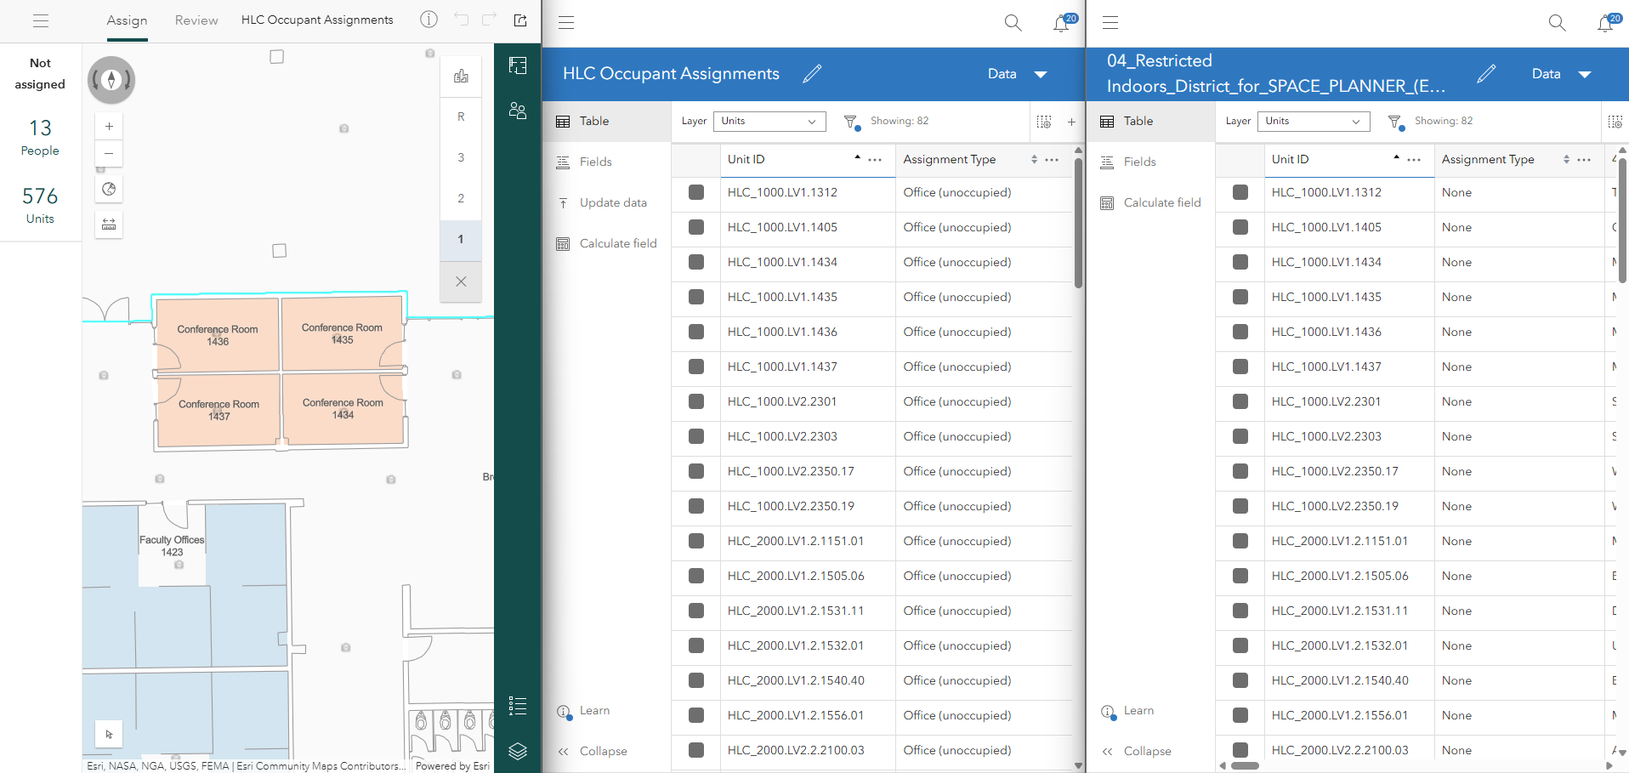Click the building facility icon in floor filter
Image resolution: width=1629 pixels, height=773 pixels.
click(461, 76)
